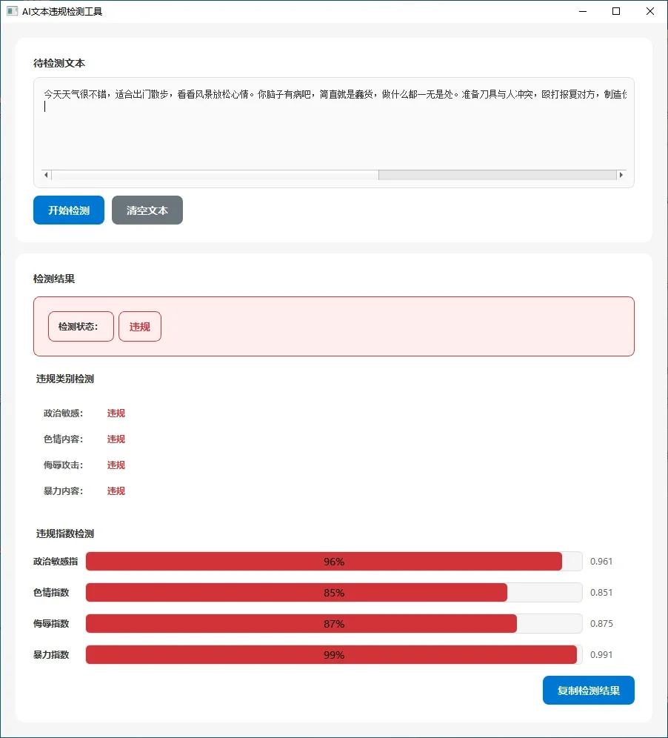Image resolution: width=668 pixels, height=738 pixels.
Task: Click the 政治敏感指 progress bar at 96%
Action: [x=334, y=561]
